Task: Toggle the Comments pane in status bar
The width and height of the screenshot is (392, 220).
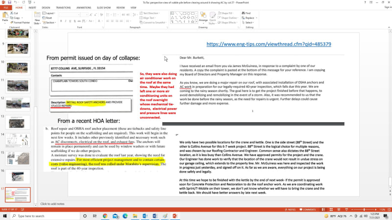Action: point(308,210)
